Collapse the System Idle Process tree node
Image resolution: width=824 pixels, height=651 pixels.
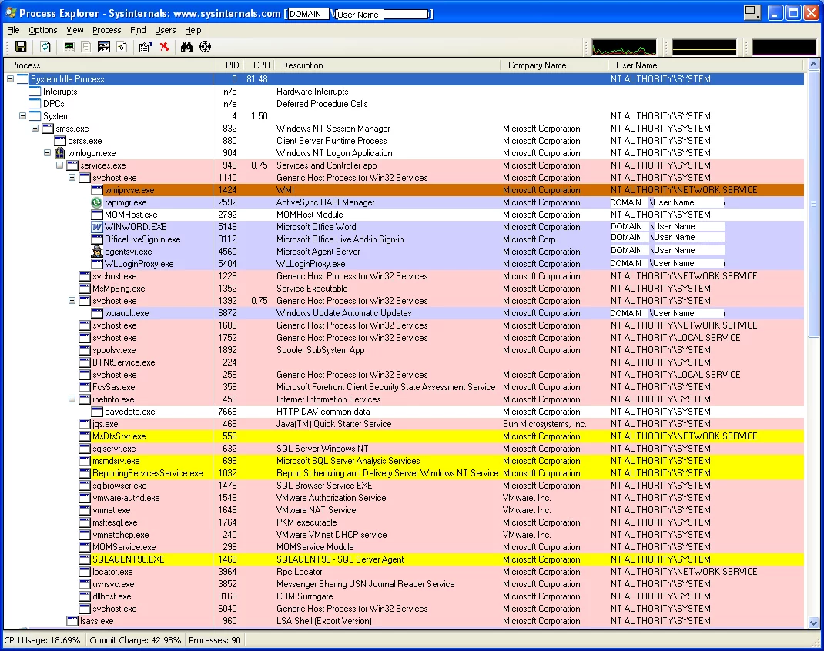(11, 79)
